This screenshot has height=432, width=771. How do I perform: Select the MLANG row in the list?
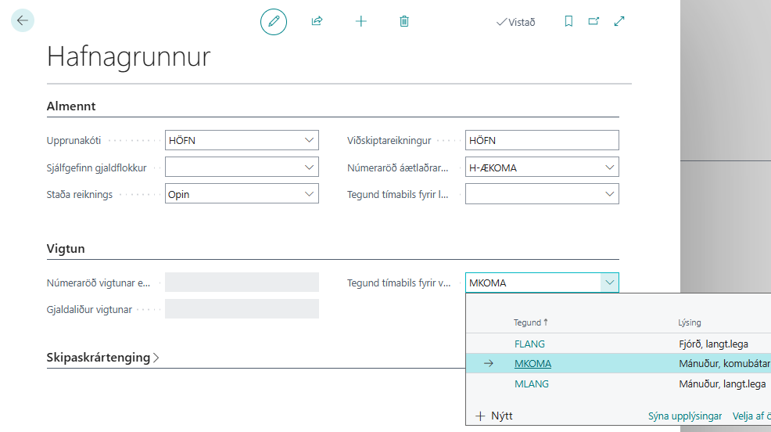pos(531,384)
